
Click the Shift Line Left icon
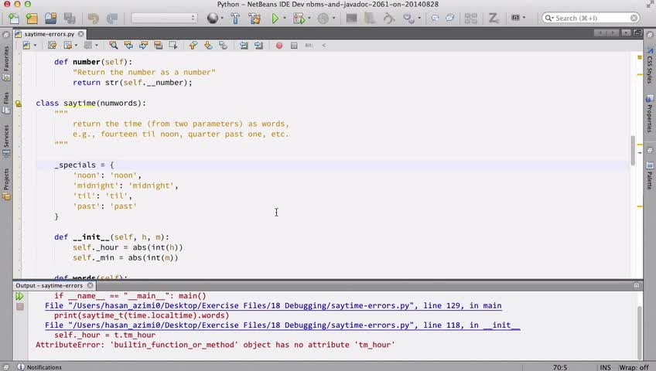pos(244,45)
